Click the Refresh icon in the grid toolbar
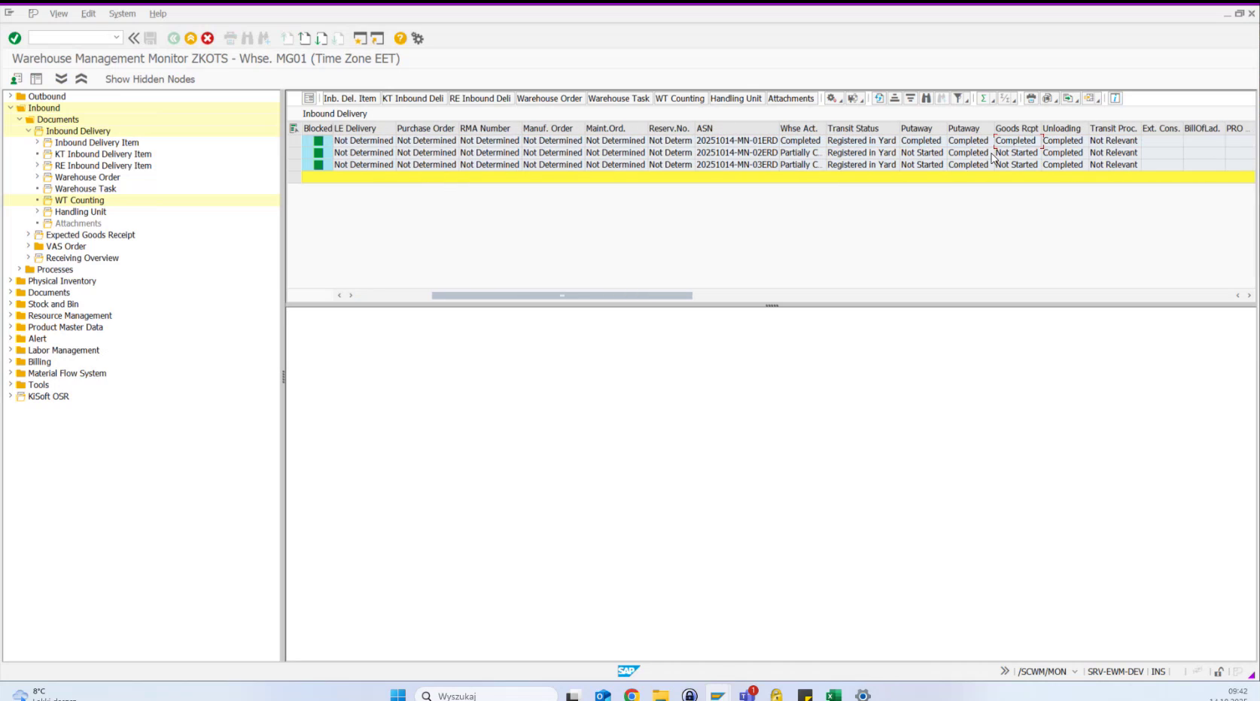Viewport: 1260px width, 701px height. (x=879, y=98)
